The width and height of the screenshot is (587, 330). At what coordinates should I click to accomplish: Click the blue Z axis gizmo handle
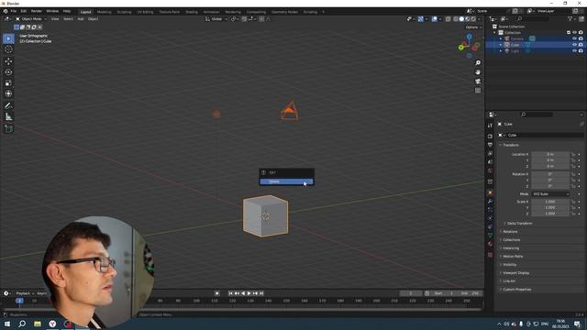[x=470, y=37]
